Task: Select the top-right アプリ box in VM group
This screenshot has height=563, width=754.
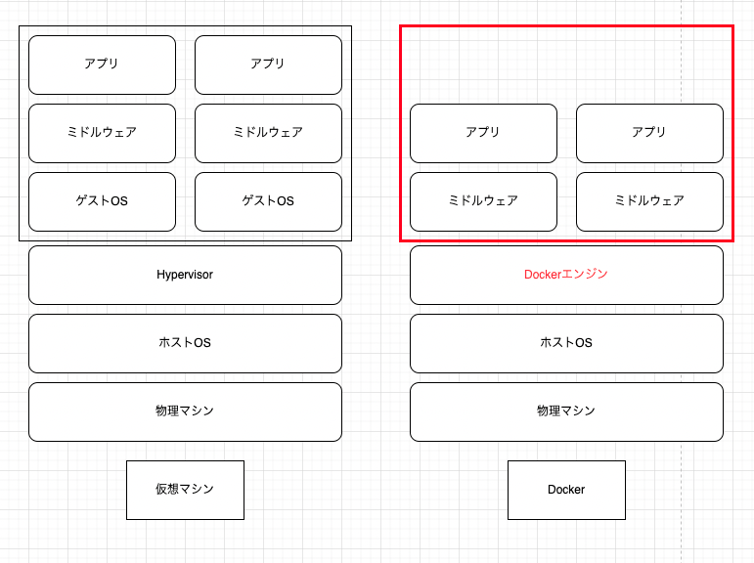Action: point(268,65)
